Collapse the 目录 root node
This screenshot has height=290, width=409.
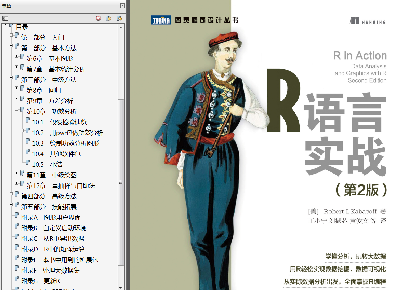point(5,25)
